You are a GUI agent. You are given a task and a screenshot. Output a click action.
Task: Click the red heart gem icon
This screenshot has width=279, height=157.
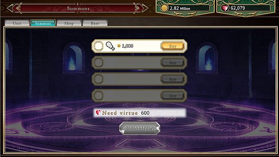pyautogui.click(x=225, y=8)
